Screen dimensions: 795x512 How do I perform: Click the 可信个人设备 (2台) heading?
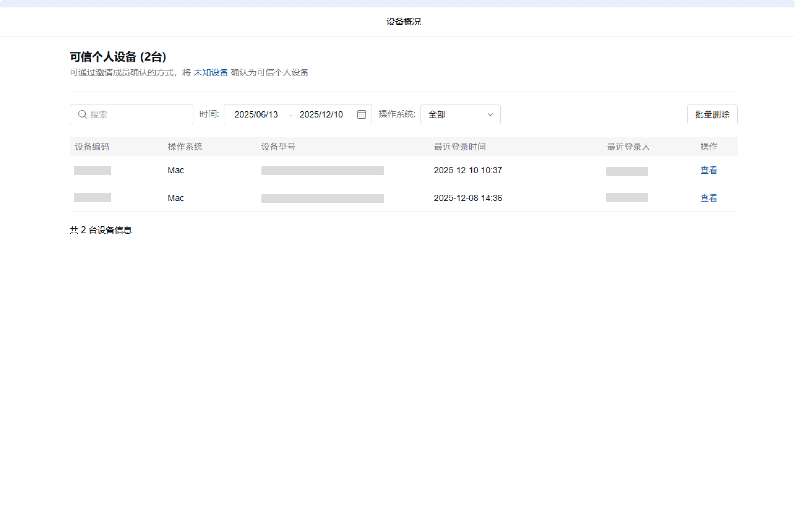coord(118,57)
